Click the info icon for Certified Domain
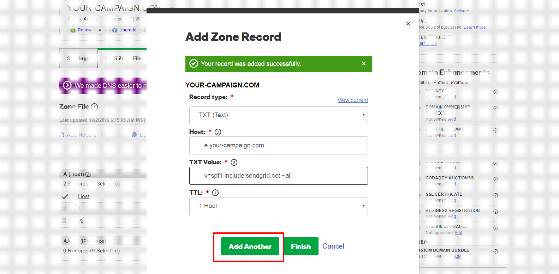The width and height of the screenshot is (559, 274). [x=496, y=130]
